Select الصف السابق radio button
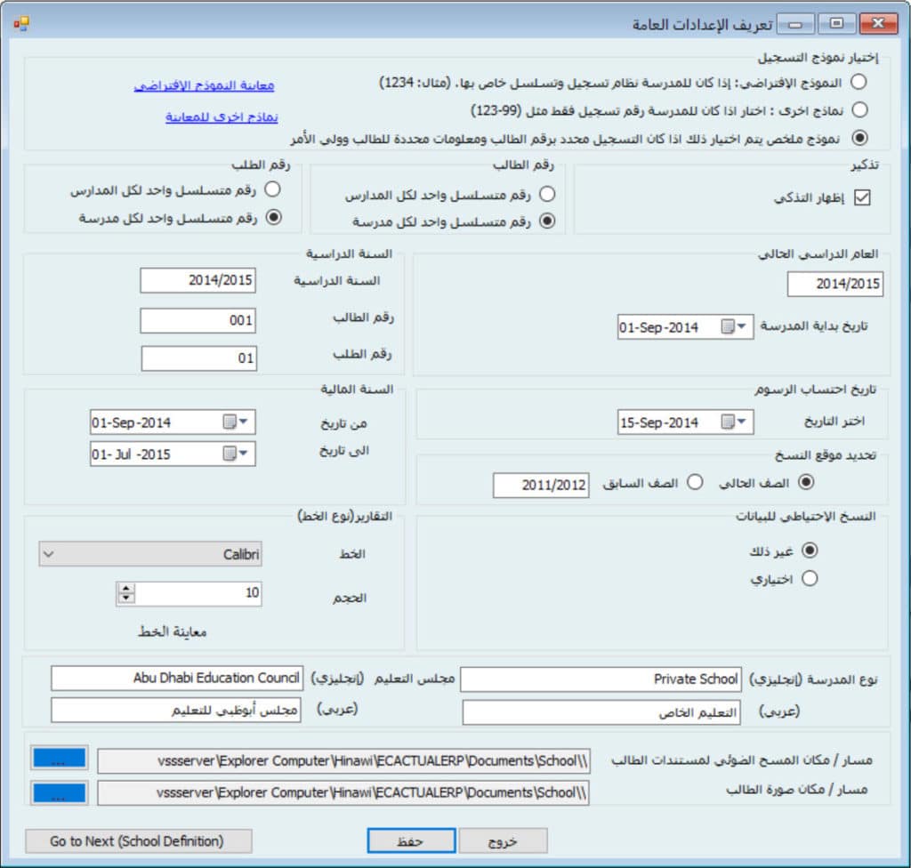Image resolution: width=911 pixels, height=868 pixels. (x=696, y=482)
